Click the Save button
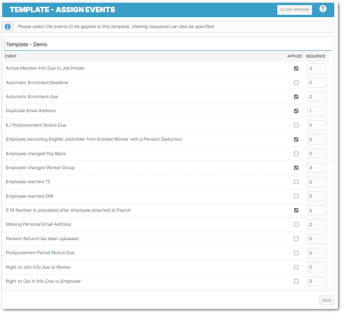Image resolution: width=342 pixels, height=313 pixels. (x=326, y=300)
